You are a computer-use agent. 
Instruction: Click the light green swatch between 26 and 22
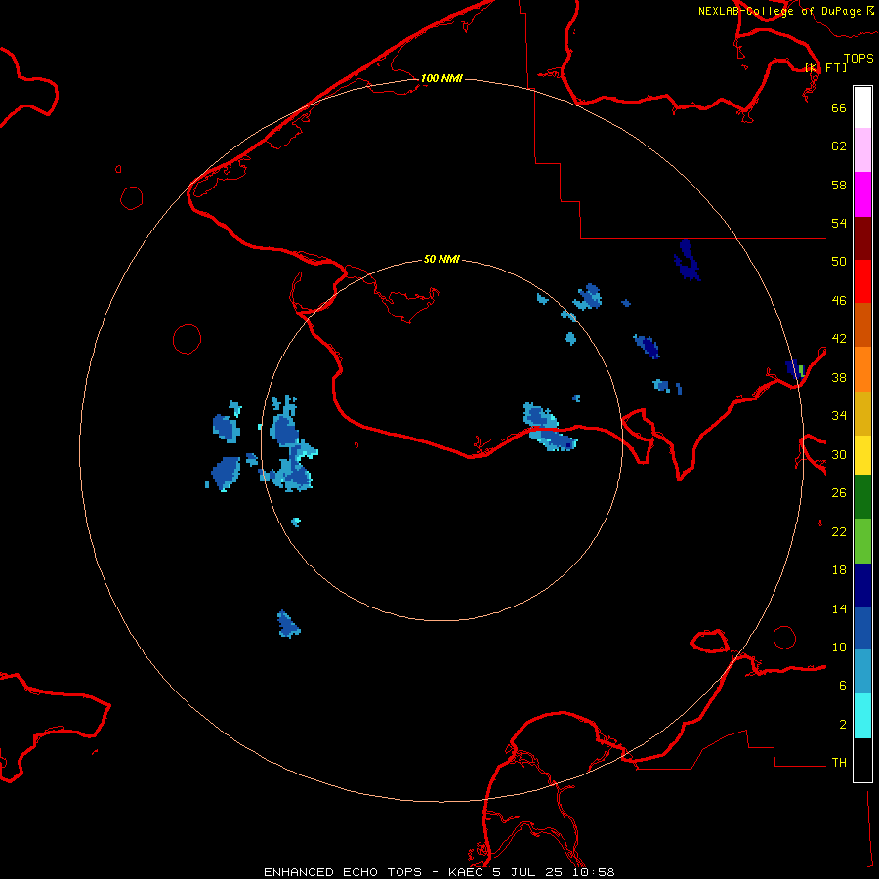[862, 541]
